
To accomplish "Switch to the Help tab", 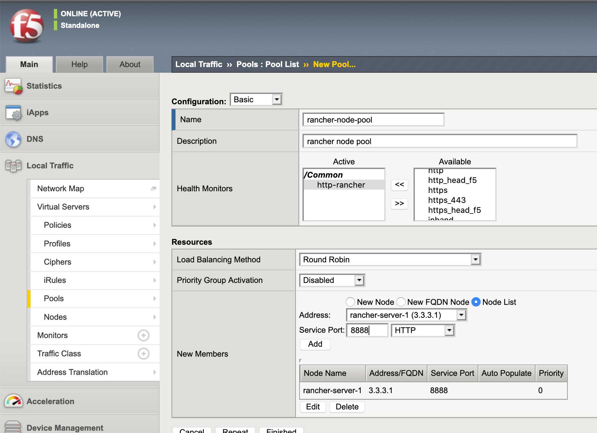I will (79, 64).
